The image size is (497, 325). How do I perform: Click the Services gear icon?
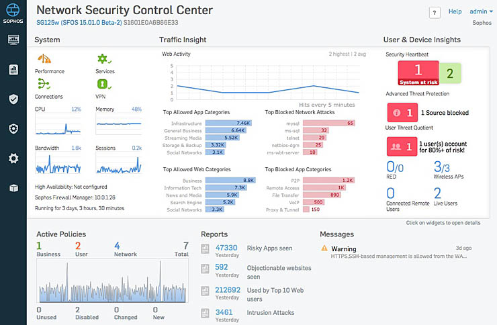click(x=103, y=59)
